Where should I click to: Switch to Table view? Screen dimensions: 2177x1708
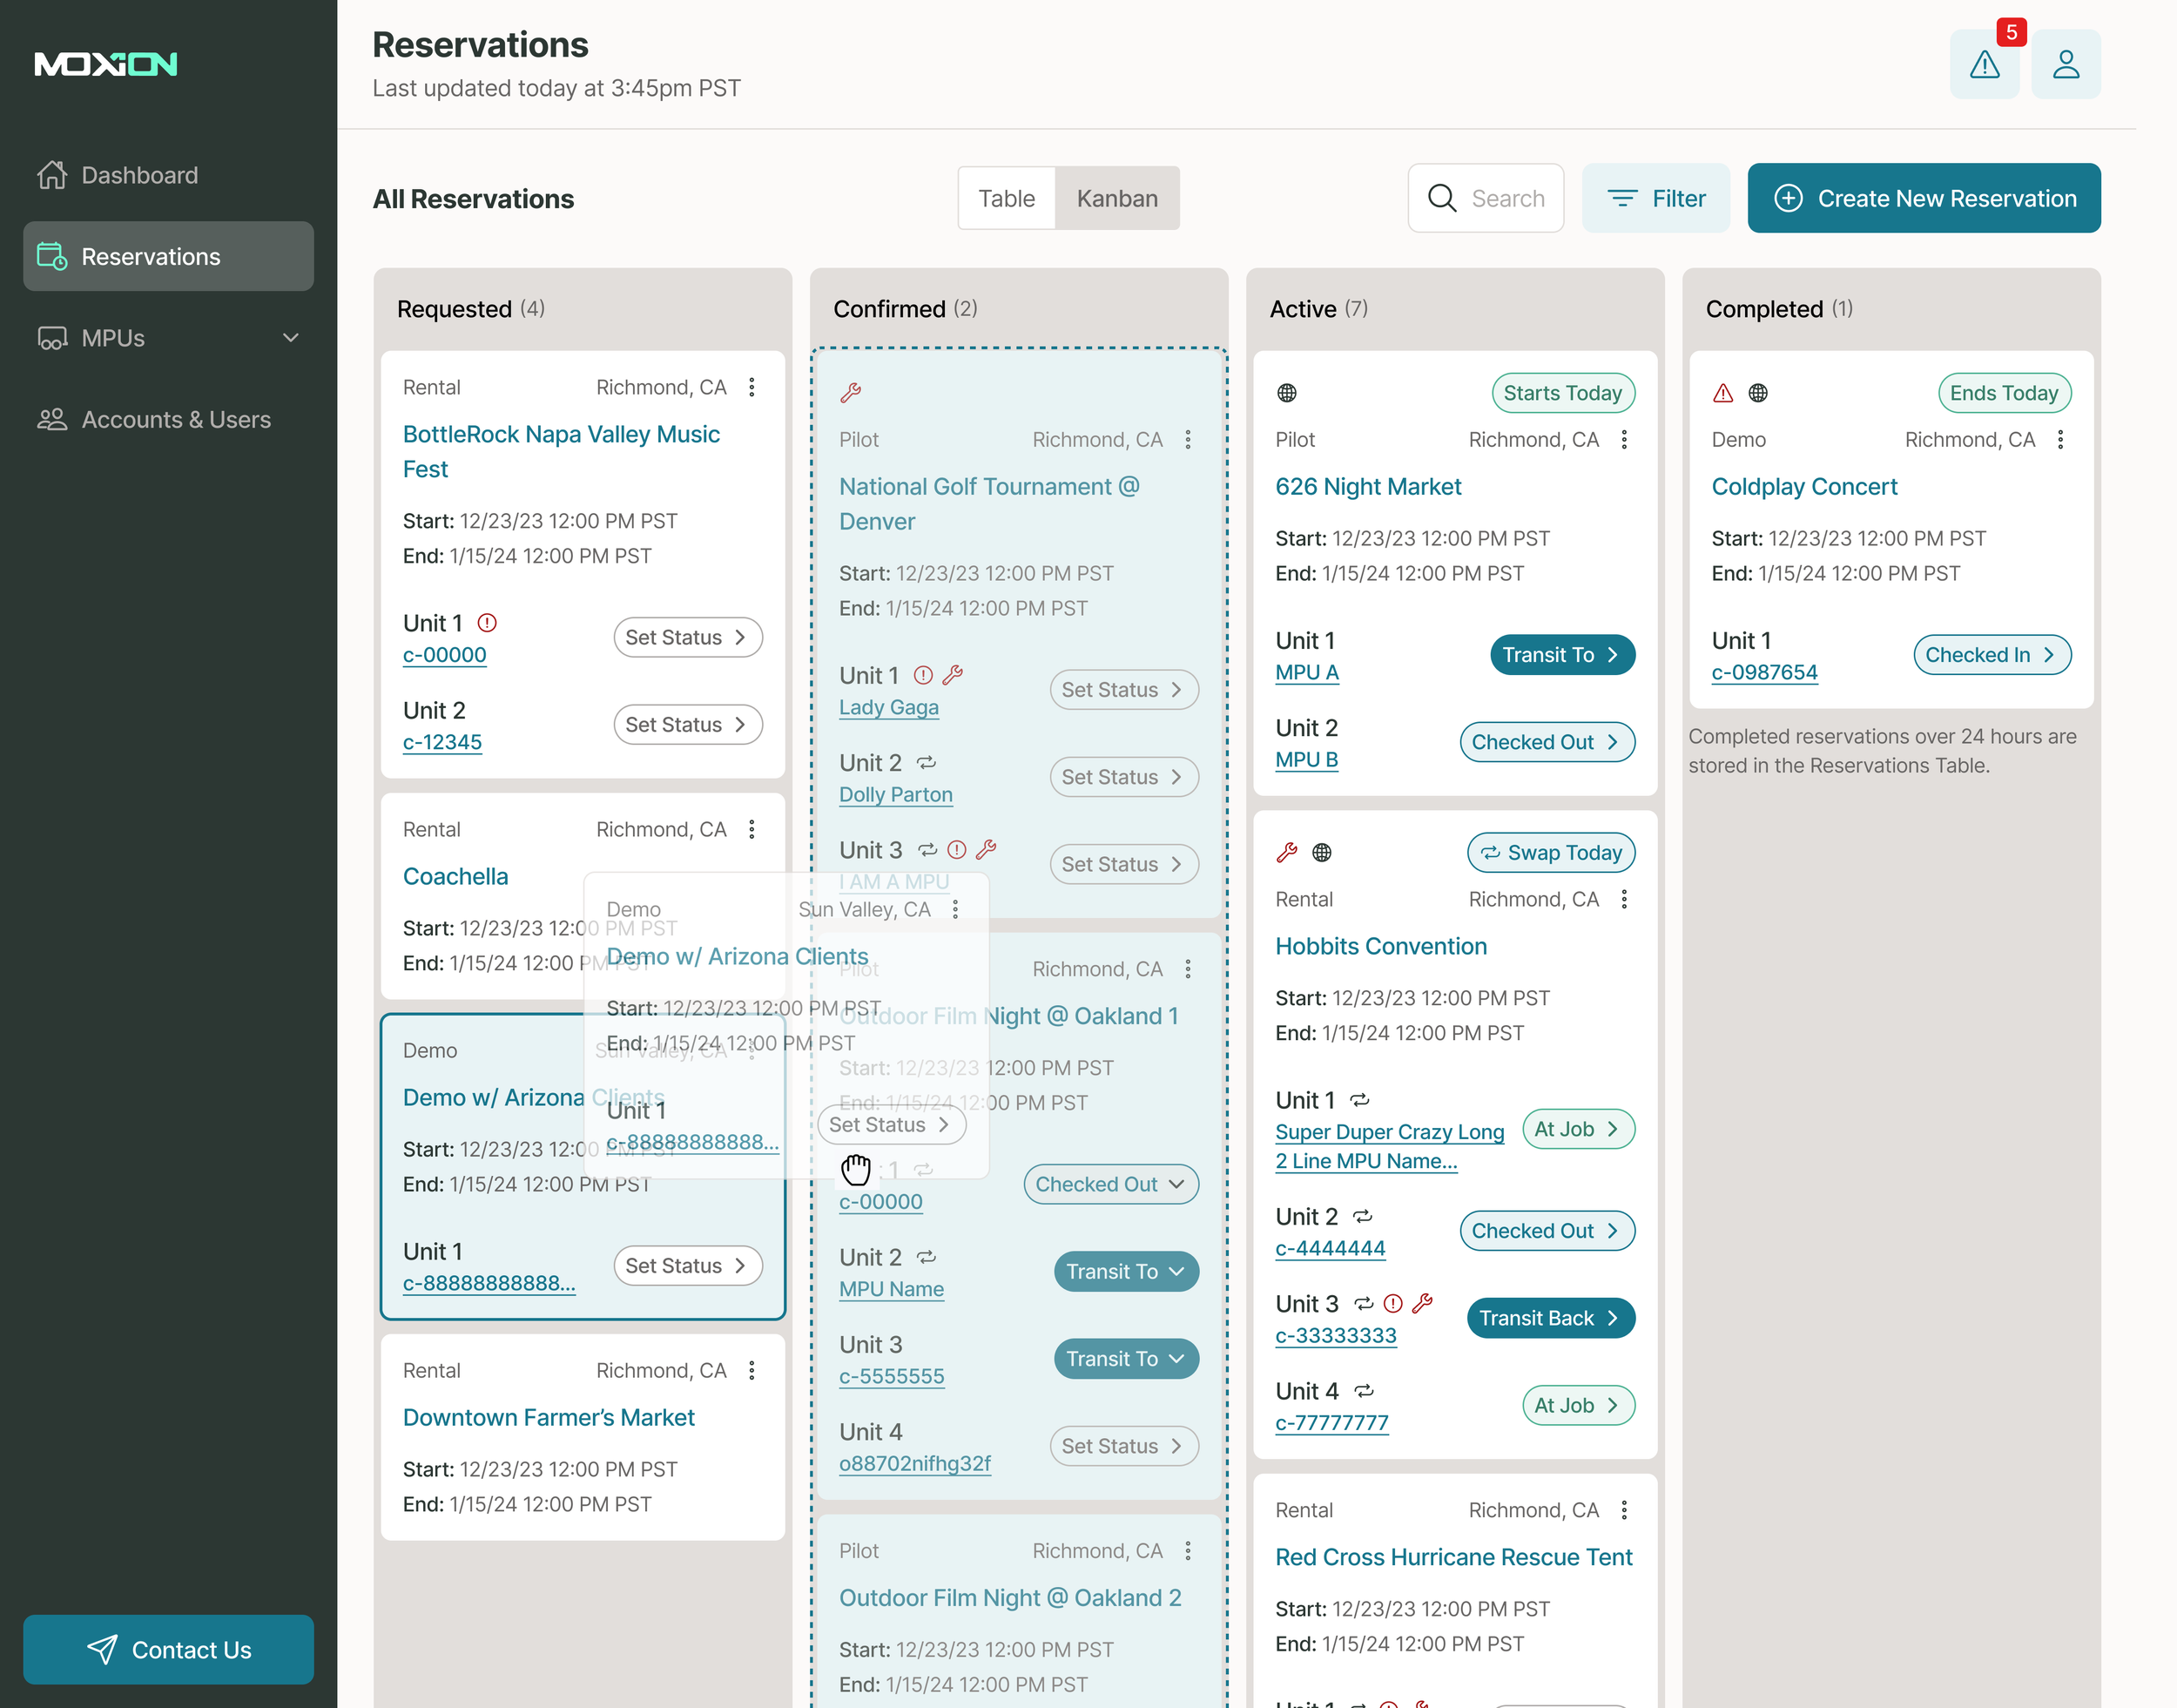1007,199
